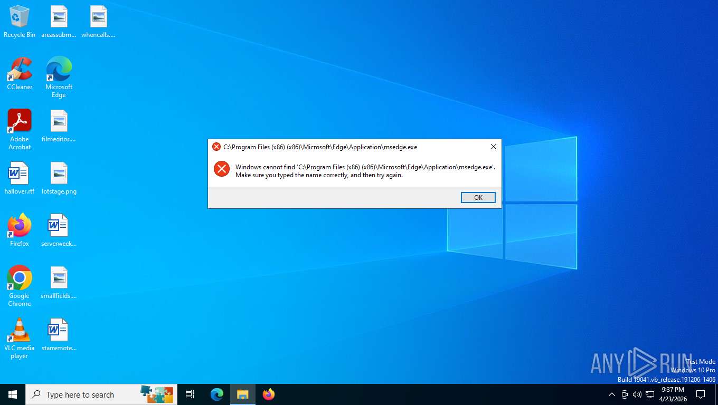Image resolution: width=718 pixels, height=405 pixels.
Task: Open Task View from the taskbar
Action: coord(190,394)
